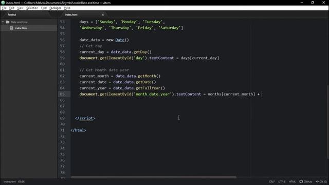
Task: Switch to the Project tab
Action: tap(12, 15)
